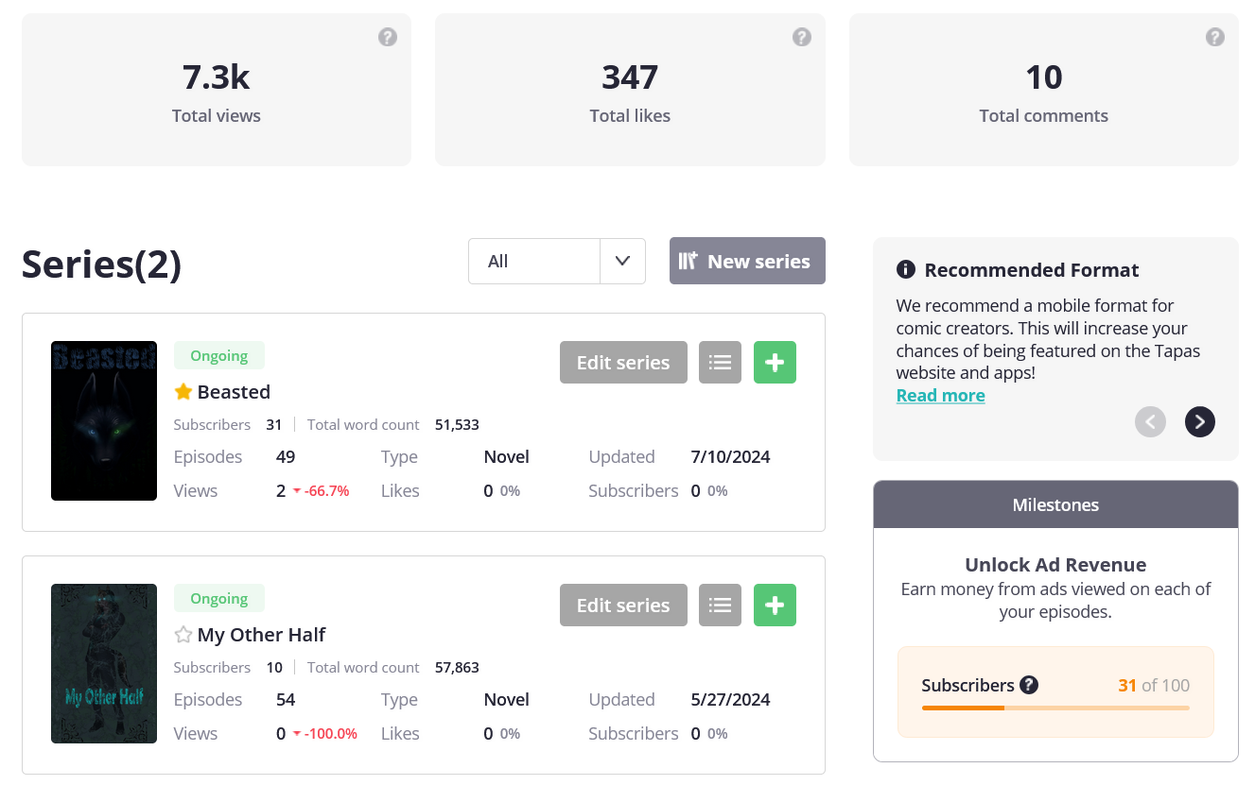Go to next recommendation tip arrow
The image size is (1255, 785).
click(x=1199, y=421)
